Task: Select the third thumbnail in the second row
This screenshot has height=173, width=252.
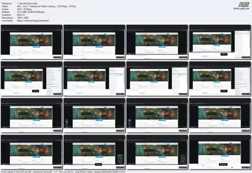Action: click(x=157, y=79)
